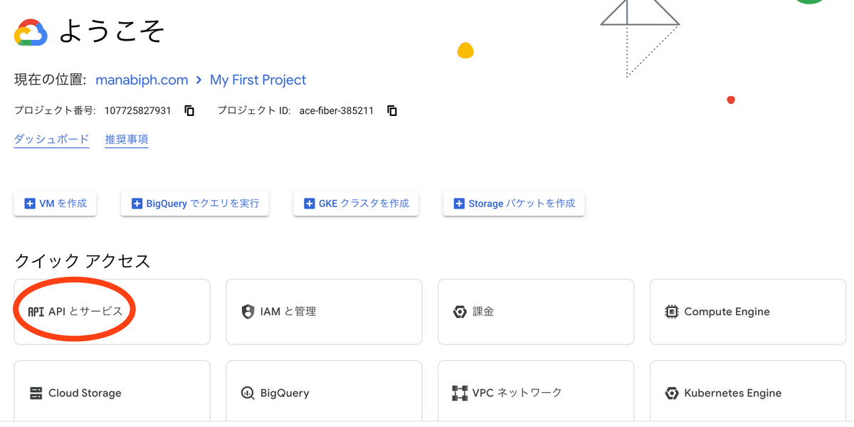
Task: Click the Kubernetes Engine hexagon icon
Action: coord(671,393)
